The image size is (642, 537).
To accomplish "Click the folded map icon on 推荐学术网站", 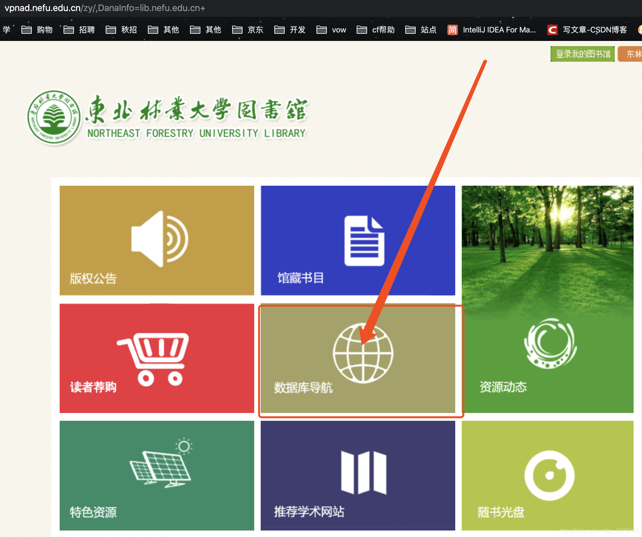I will [x=363, y=472].
